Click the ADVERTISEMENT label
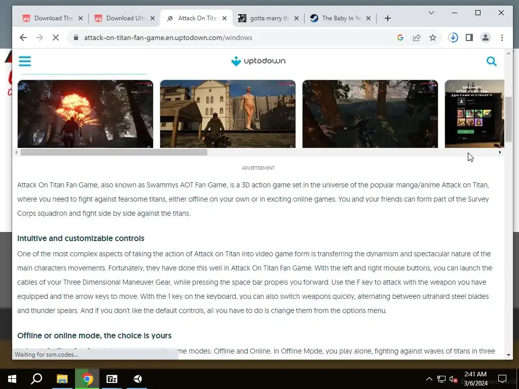 258,168
